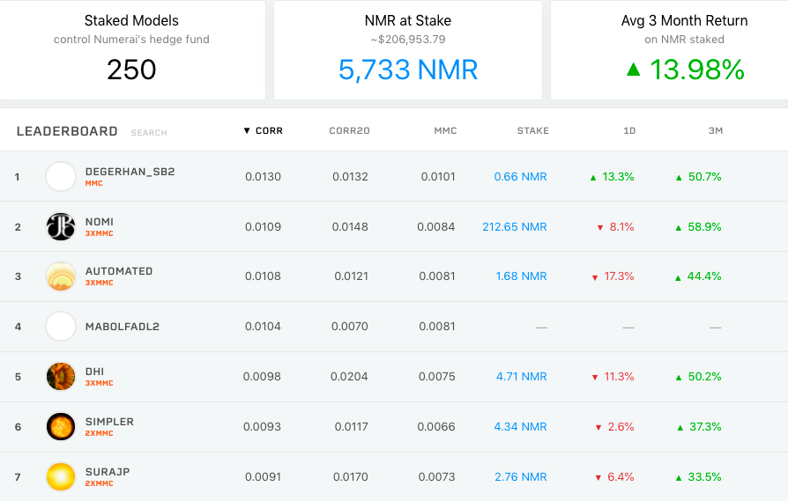This screenshot has height=501, width=788.
Task: Sort by the 1D return column
Action: click(629, 130)
